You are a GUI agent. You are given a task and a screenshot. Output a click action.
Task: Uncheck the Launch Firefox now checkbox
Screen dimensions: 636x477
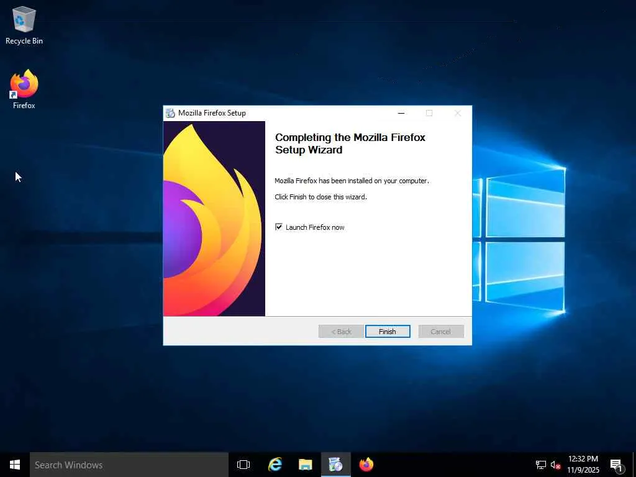coord(279,227)
